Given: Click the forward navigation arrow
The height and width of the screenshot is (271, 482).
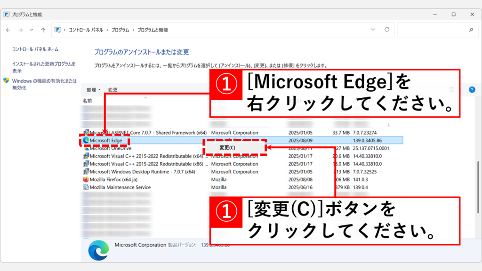Looking at the screenshot, I should (20, 30).
